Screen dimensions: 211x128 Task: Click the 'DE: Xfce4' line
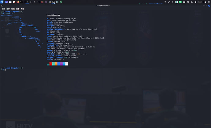[x=53, y=31]
